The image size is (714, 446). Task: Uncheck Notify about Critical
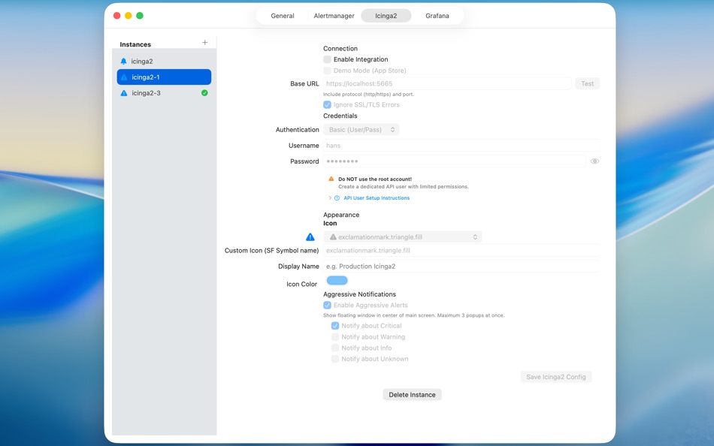point(335,325)
